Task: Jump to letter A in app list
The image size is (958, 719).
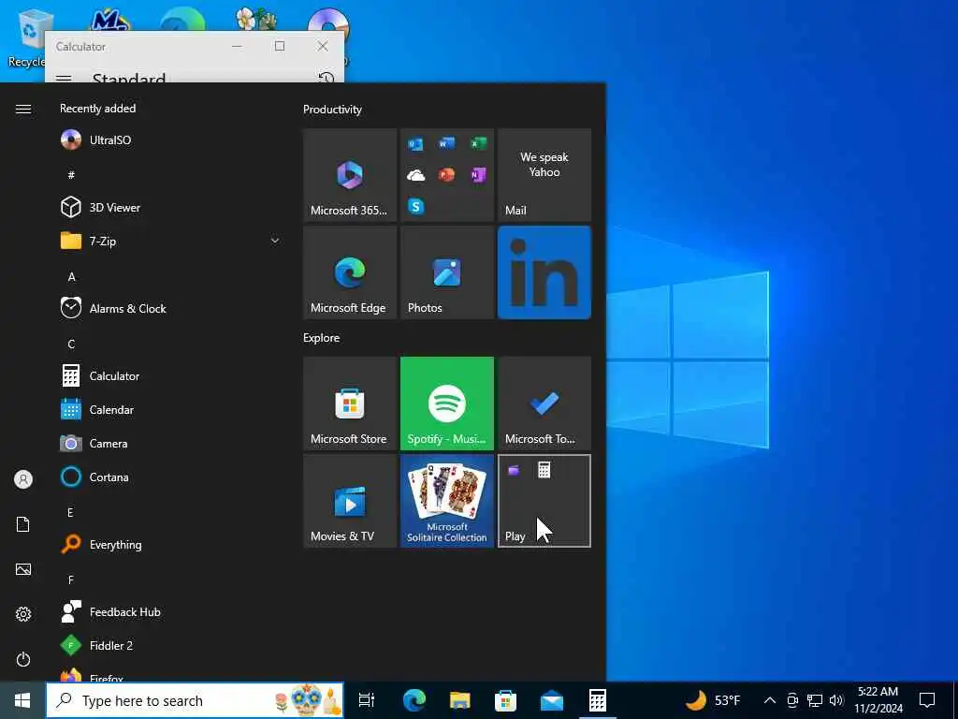Action: tap(71, 277)
